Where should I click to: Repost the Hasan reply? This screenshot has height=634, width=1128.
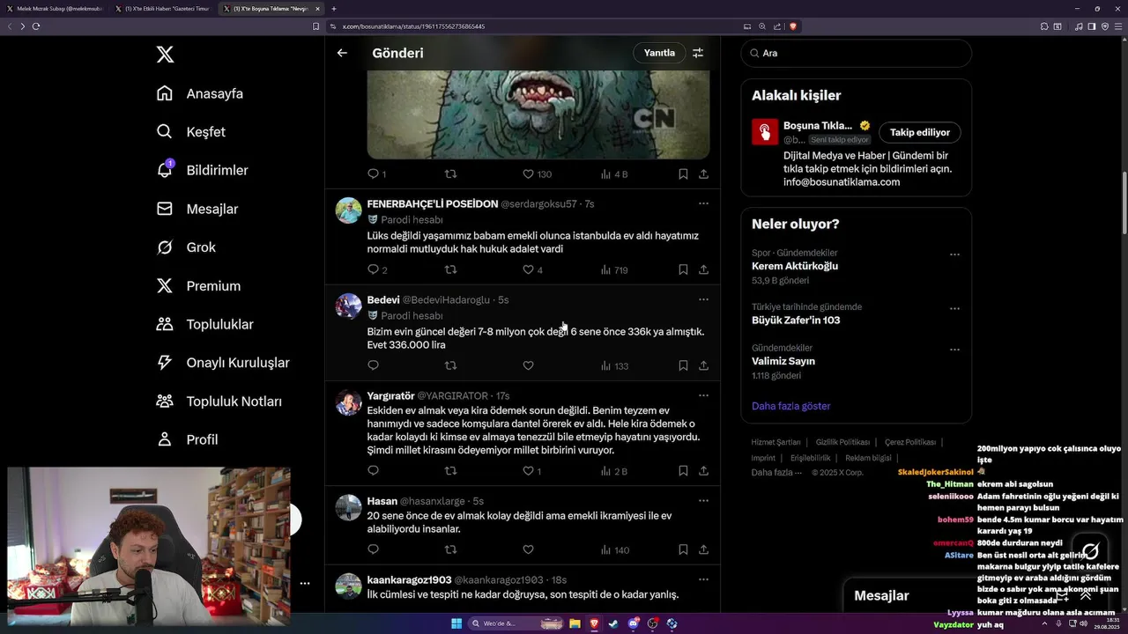pyautogui.click(x=450, y=549)
